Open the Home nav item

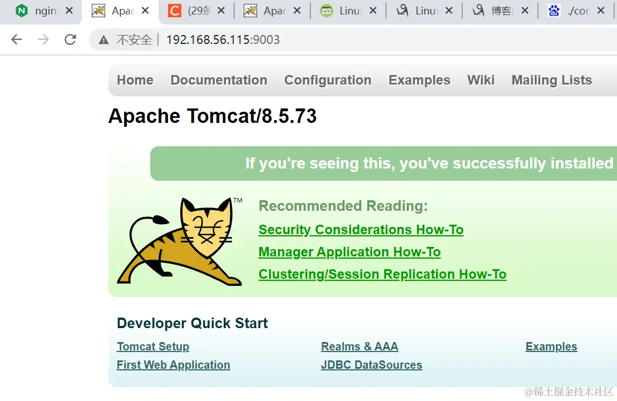click(x=135, y=80)
